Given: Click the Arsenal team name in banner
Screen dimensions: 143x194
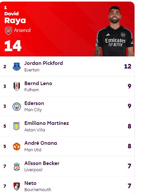Looking at the screenshot, I should (22, 30).
